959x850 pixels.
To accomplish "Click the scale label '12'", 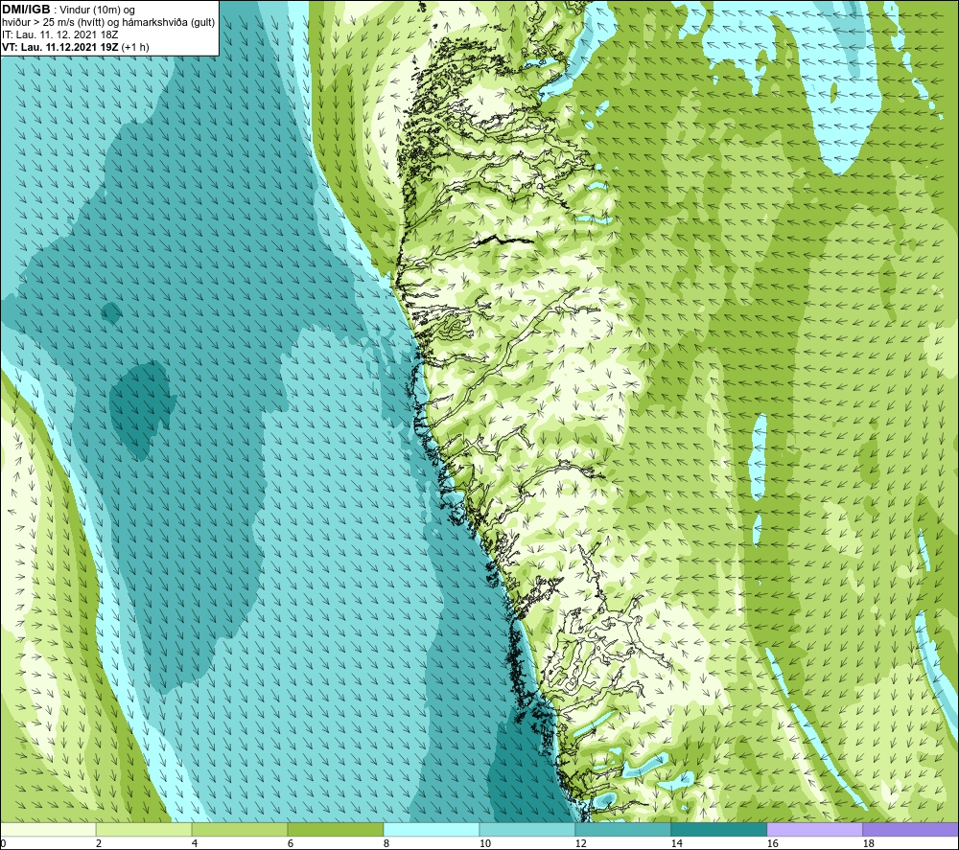I will 581,844.
